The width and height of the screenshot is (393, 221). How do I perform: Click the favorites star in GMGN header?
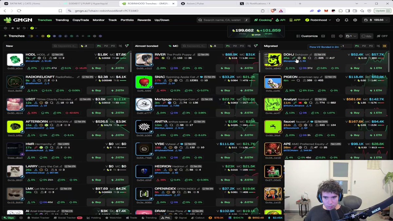coord(338,20)
